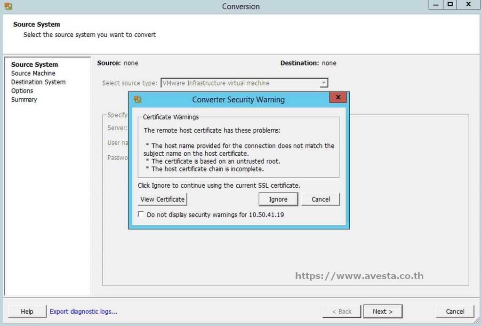Maximize the Conversion window
Screen dimensions: 482x326
(450, 5)
